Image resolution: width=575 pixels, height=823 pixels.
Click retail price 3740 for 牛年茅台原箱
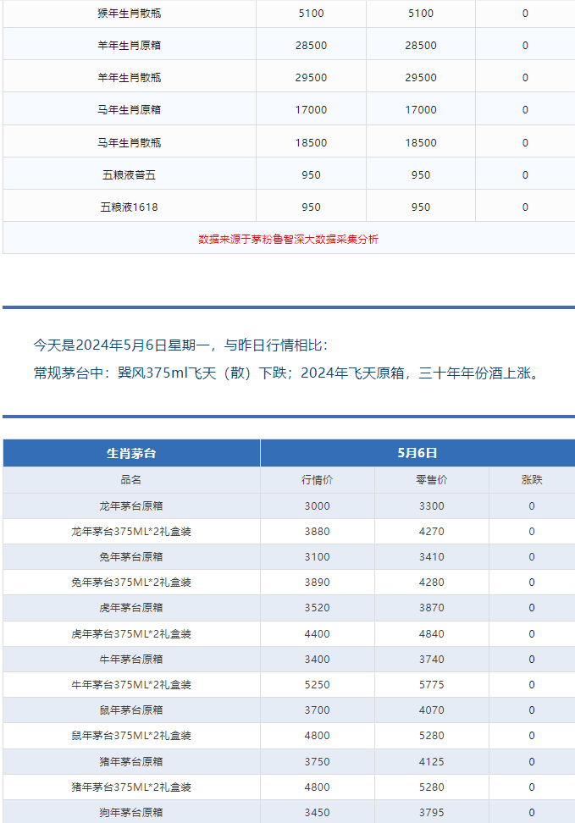coord(432,660)
